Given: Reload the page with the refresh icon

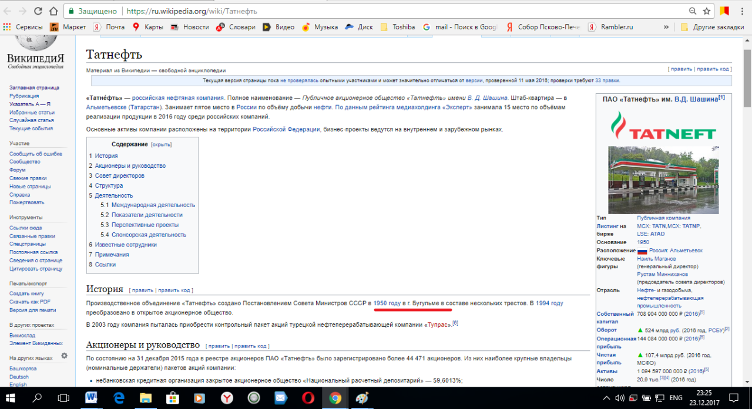Looking at the screenshot, I should [x=38, y=11].
